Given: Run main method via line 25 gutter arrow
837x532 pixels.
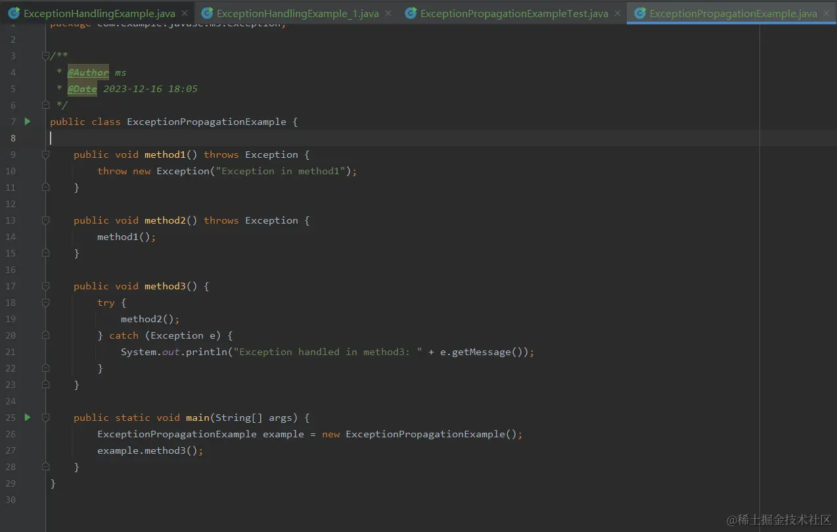Looking at the screenshot, I should coord(28,417).
